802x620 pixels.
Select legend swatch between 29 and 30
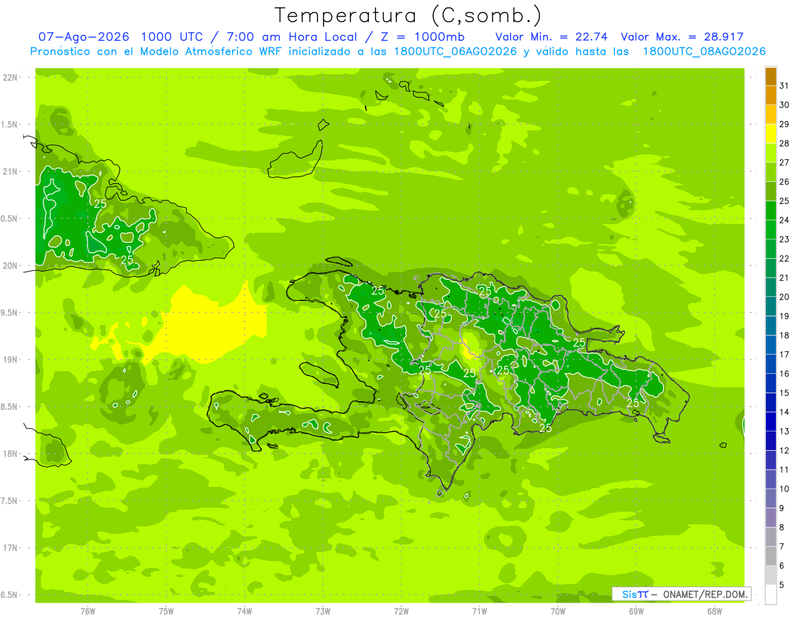[771, 115]
